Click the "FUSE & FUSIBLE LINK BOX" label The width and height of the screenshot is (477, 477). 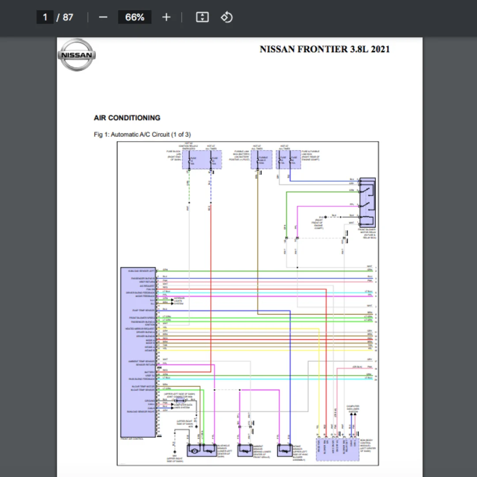coord(310,155)
